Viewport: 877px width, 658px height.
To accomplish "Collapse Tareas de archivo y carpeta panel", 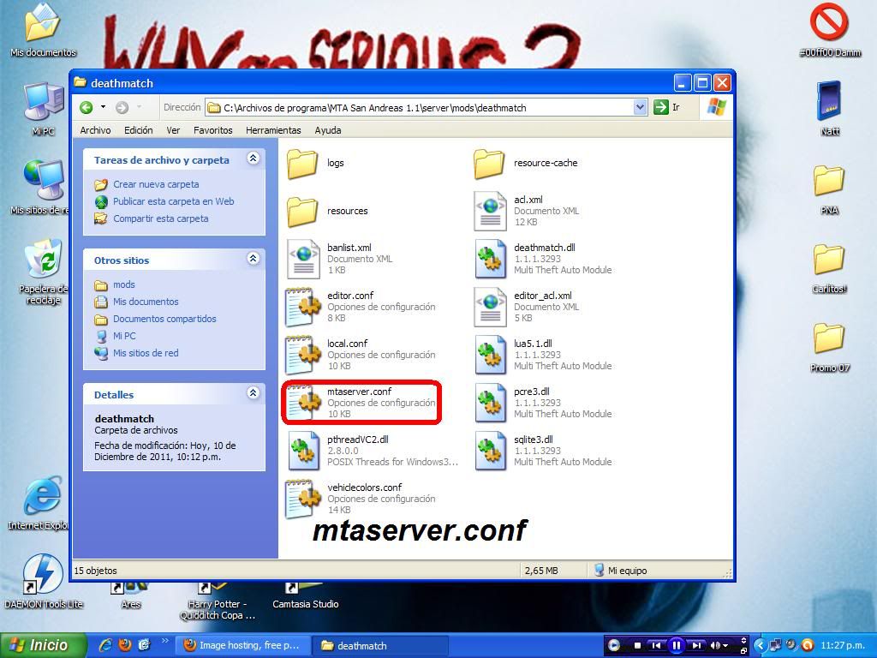I will 253,159.
